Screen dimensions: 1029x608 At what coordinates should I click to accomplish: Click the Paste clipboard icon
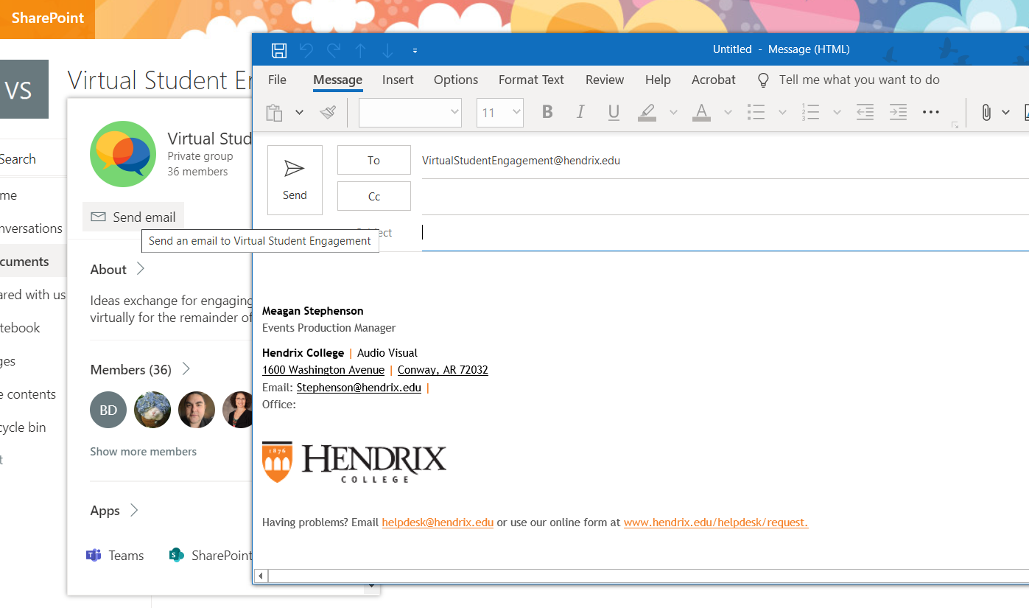pos(274,113)
